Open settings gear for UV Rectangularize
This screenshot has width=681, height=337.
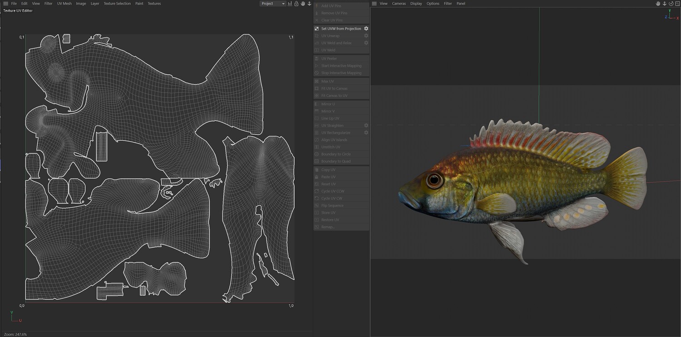(x=366, y=133)
